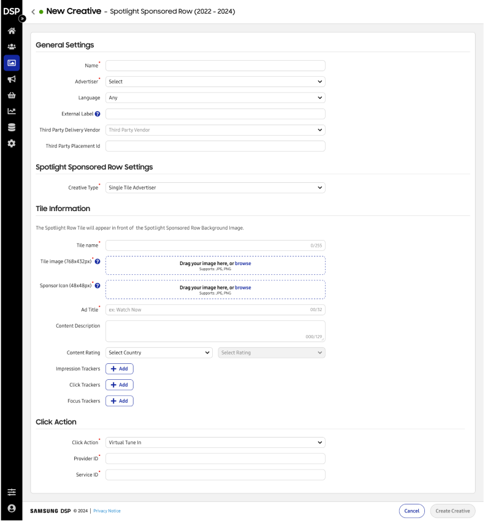The height and width of the screenshot is (521, 485).
Task: Click the DSP logo
Action: [11, 11]
